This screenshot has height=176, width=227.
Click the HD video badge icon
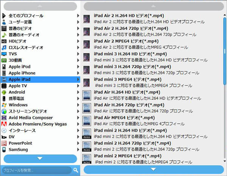coord(4,41)
